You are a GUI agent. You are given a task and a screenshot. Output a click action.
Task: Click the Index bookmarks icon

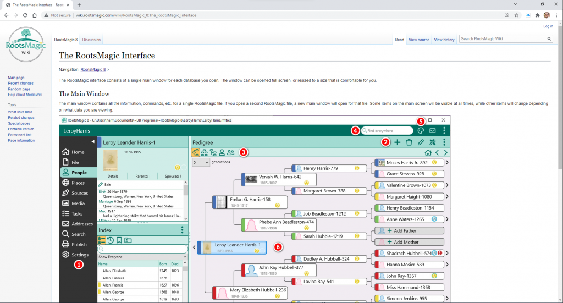pos(119,240)
